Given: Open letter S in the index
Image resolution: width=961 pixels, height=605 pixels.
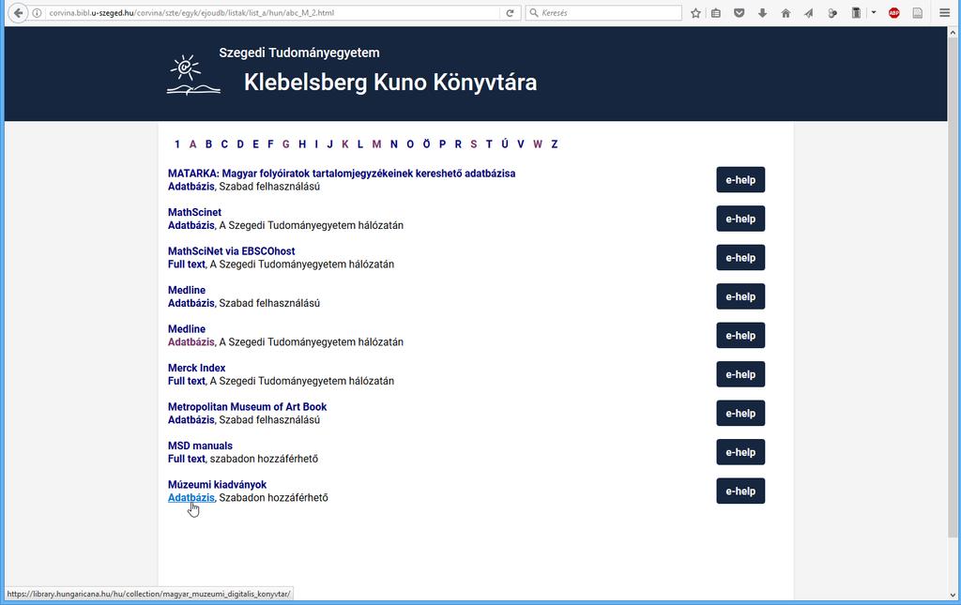Looking at the screenshot, I should point(473,144).
